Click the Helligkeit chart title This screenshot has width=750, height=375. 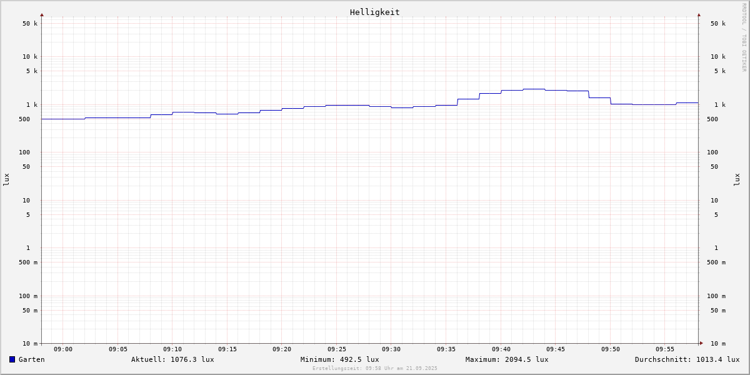(x=374, y=12)
